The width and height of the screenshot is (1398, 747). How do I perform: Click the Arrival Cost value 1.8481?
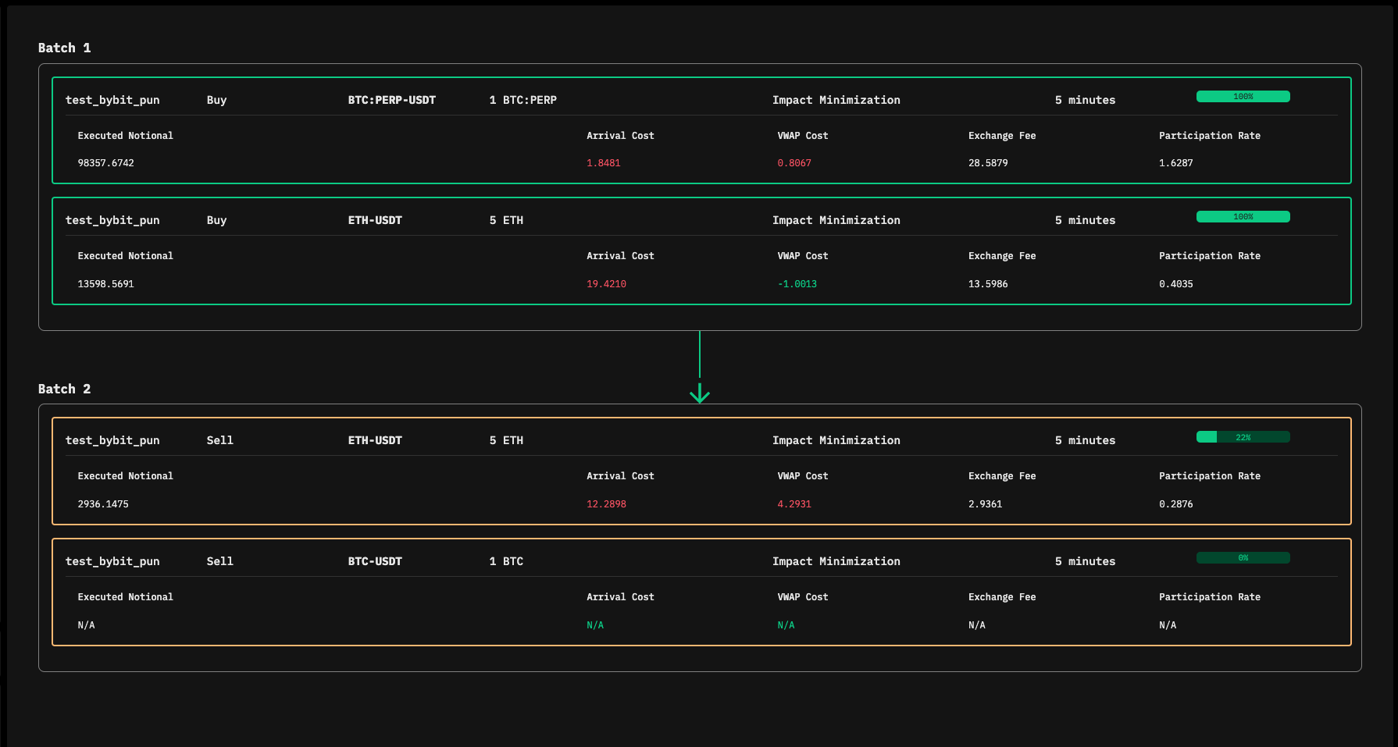pos(603,163)
